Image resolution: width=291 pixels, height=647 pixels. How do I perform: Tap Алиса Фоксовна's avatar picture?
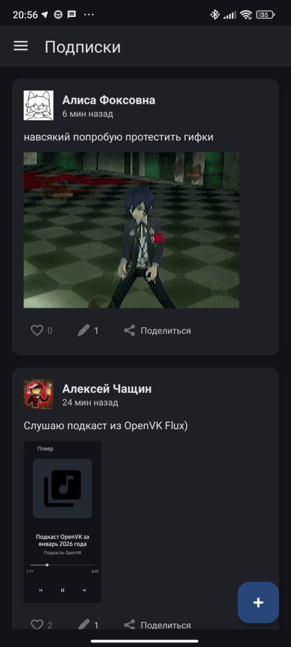click(39, 106)
